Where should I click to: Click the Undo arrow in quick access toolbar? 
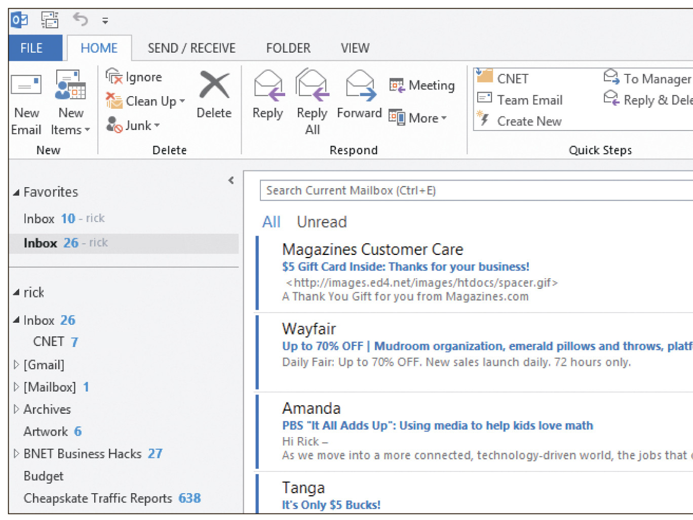[x=80, y=20]
